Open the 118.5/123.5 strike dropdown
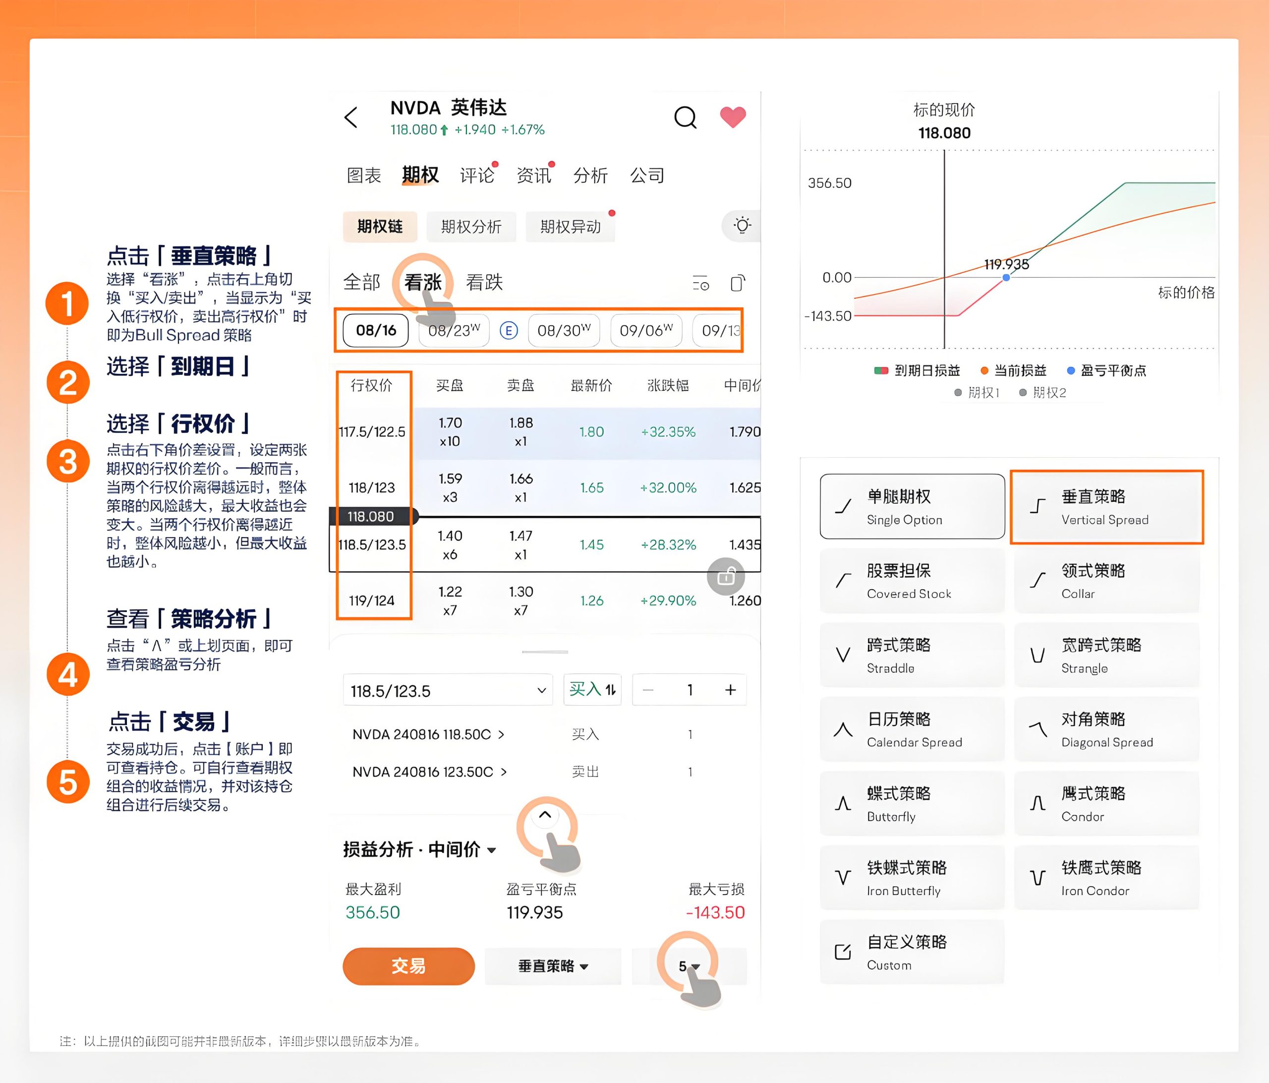The height and width of the screenshot is (1083, 1269). coord(448,690)
